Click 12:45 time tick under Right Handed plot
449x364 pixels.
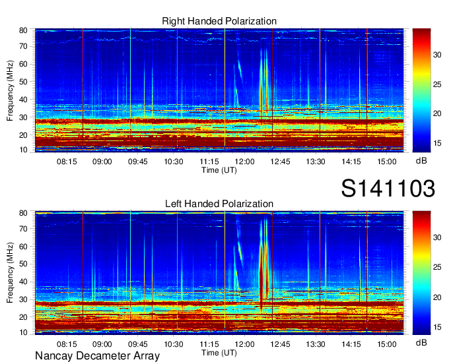click(280, 162)
